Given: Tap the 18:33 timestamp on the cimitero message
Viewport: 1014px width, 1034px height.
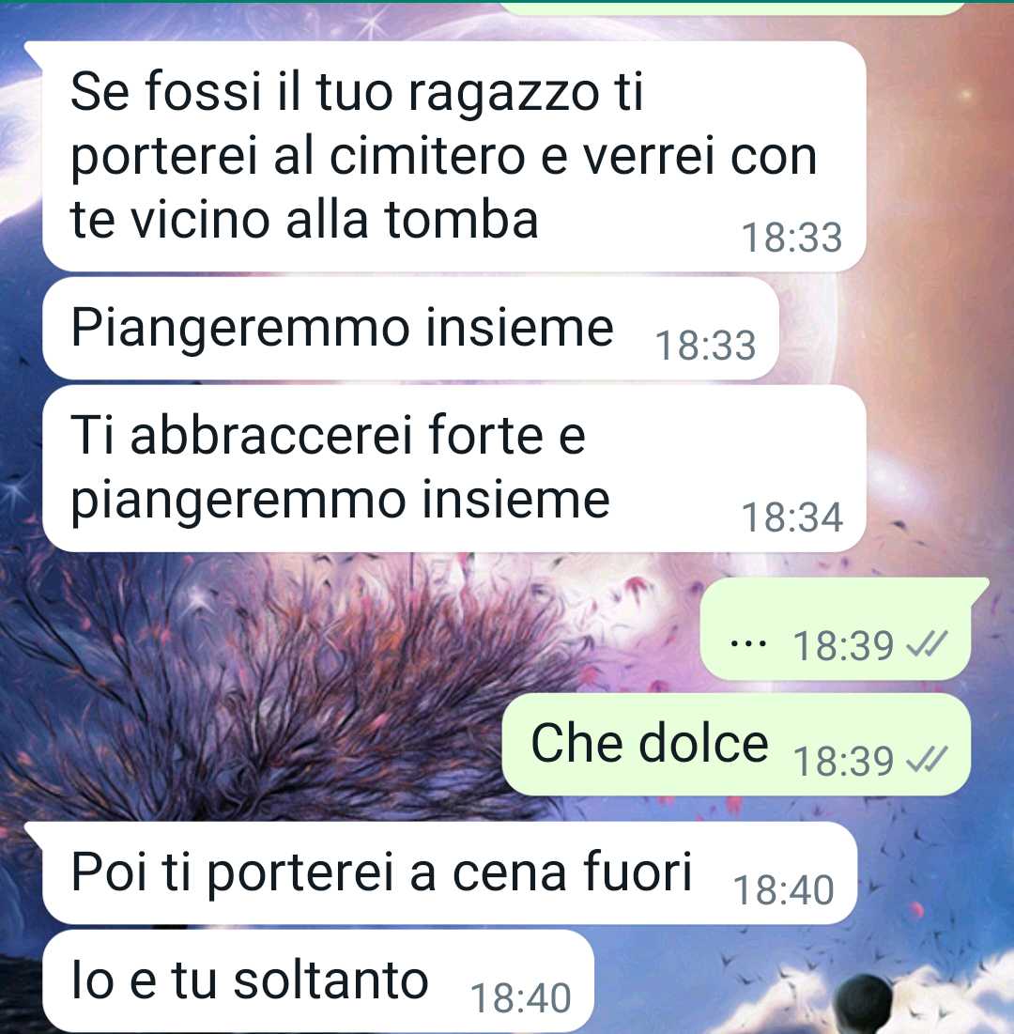Looking at the screenshot, I should click(x=791, y=237).
